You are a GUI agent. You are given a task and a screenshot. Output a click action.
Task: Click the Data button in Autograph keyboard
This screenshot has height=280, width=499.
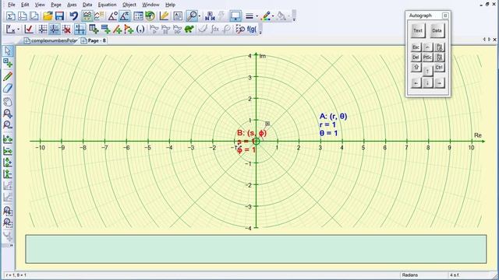437,31
